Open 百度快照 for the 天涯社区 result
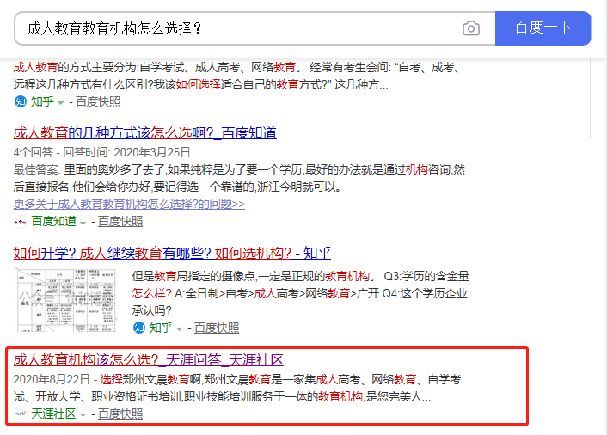Screen dimensions: 607x435 point(120,414)
